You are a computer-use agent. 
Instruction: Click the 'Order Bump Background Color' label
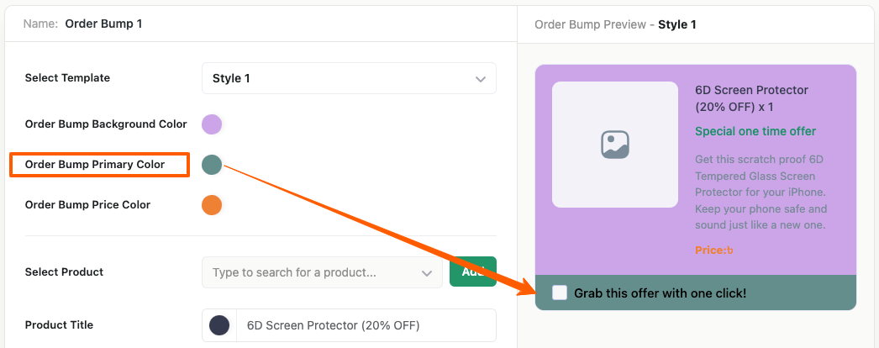coord(106,124)
